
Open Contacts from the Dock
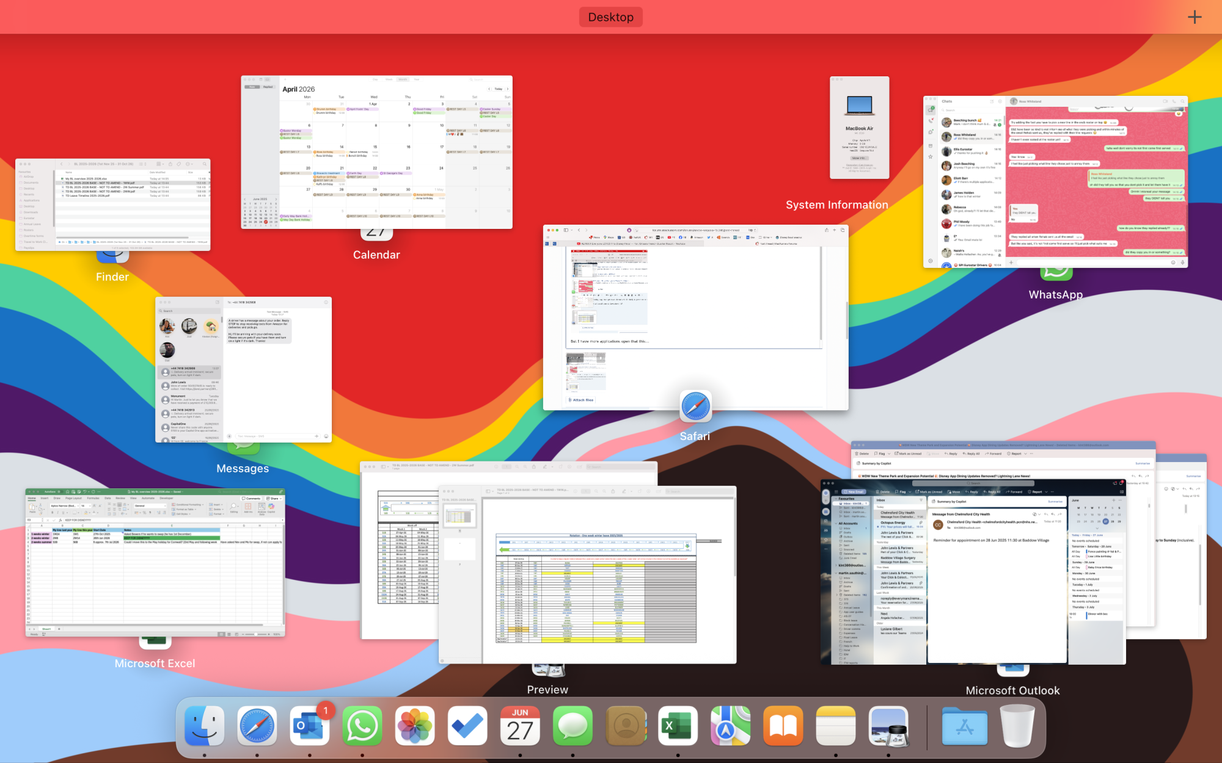pyautogui.click(x=626, y=726)
